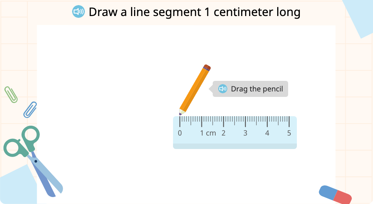The width and height of the screenshot is (373, 204).
Task: Click the ruler's bottom shaded edge
Action: tap(235, 146)
